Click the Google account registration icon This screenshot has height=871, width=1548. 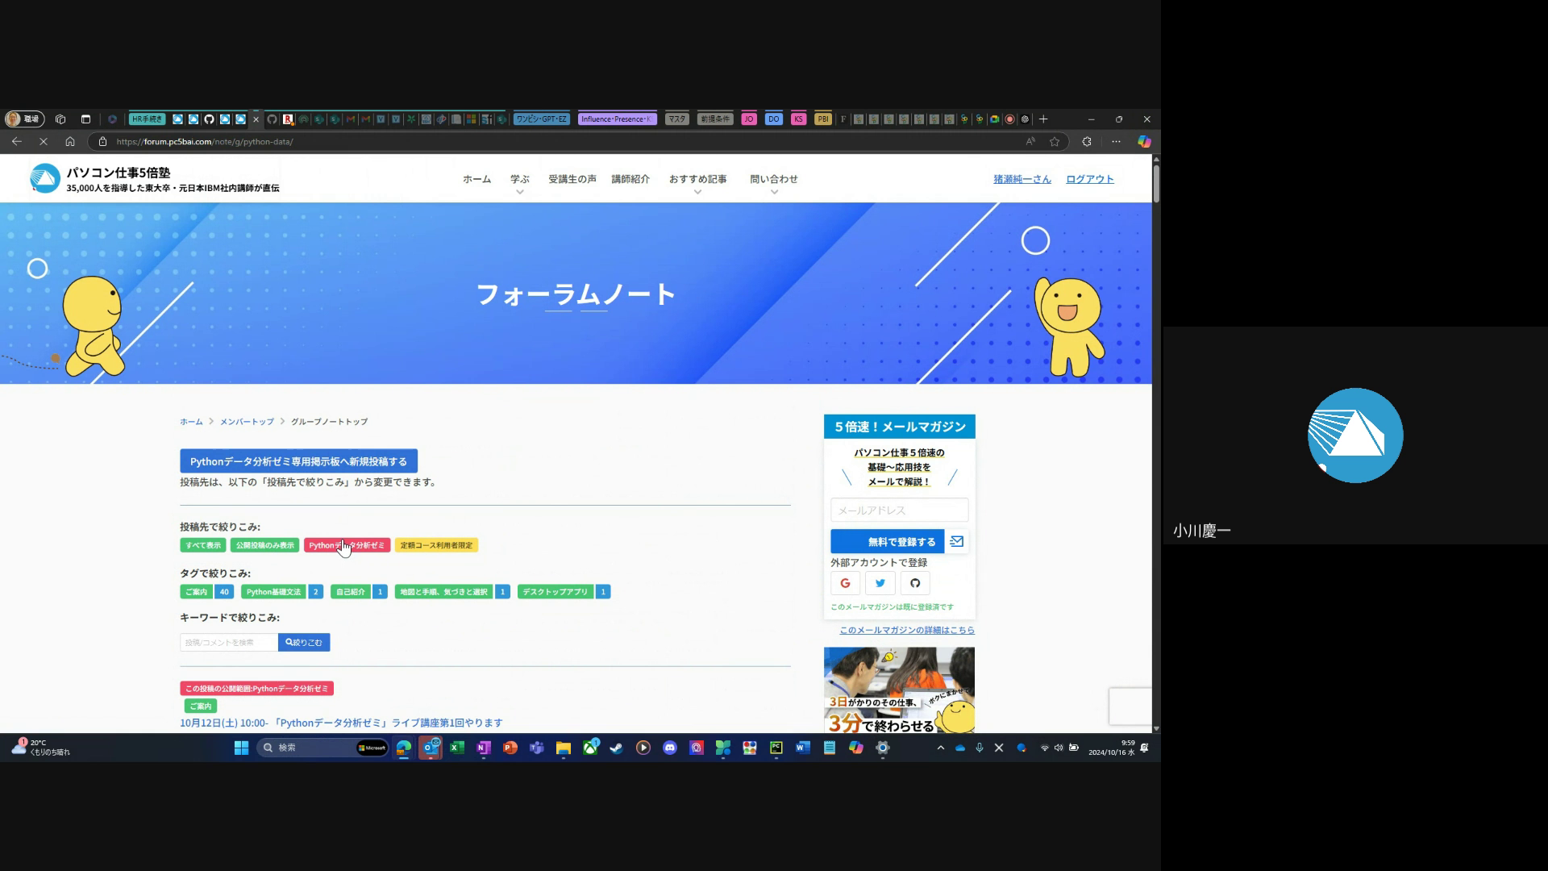point(845,583)
